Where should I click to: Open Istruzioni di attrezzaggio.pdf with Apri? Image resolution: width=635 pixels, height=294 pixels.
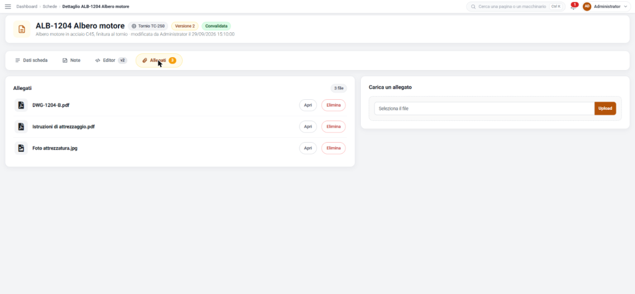(x=308, y=127)
